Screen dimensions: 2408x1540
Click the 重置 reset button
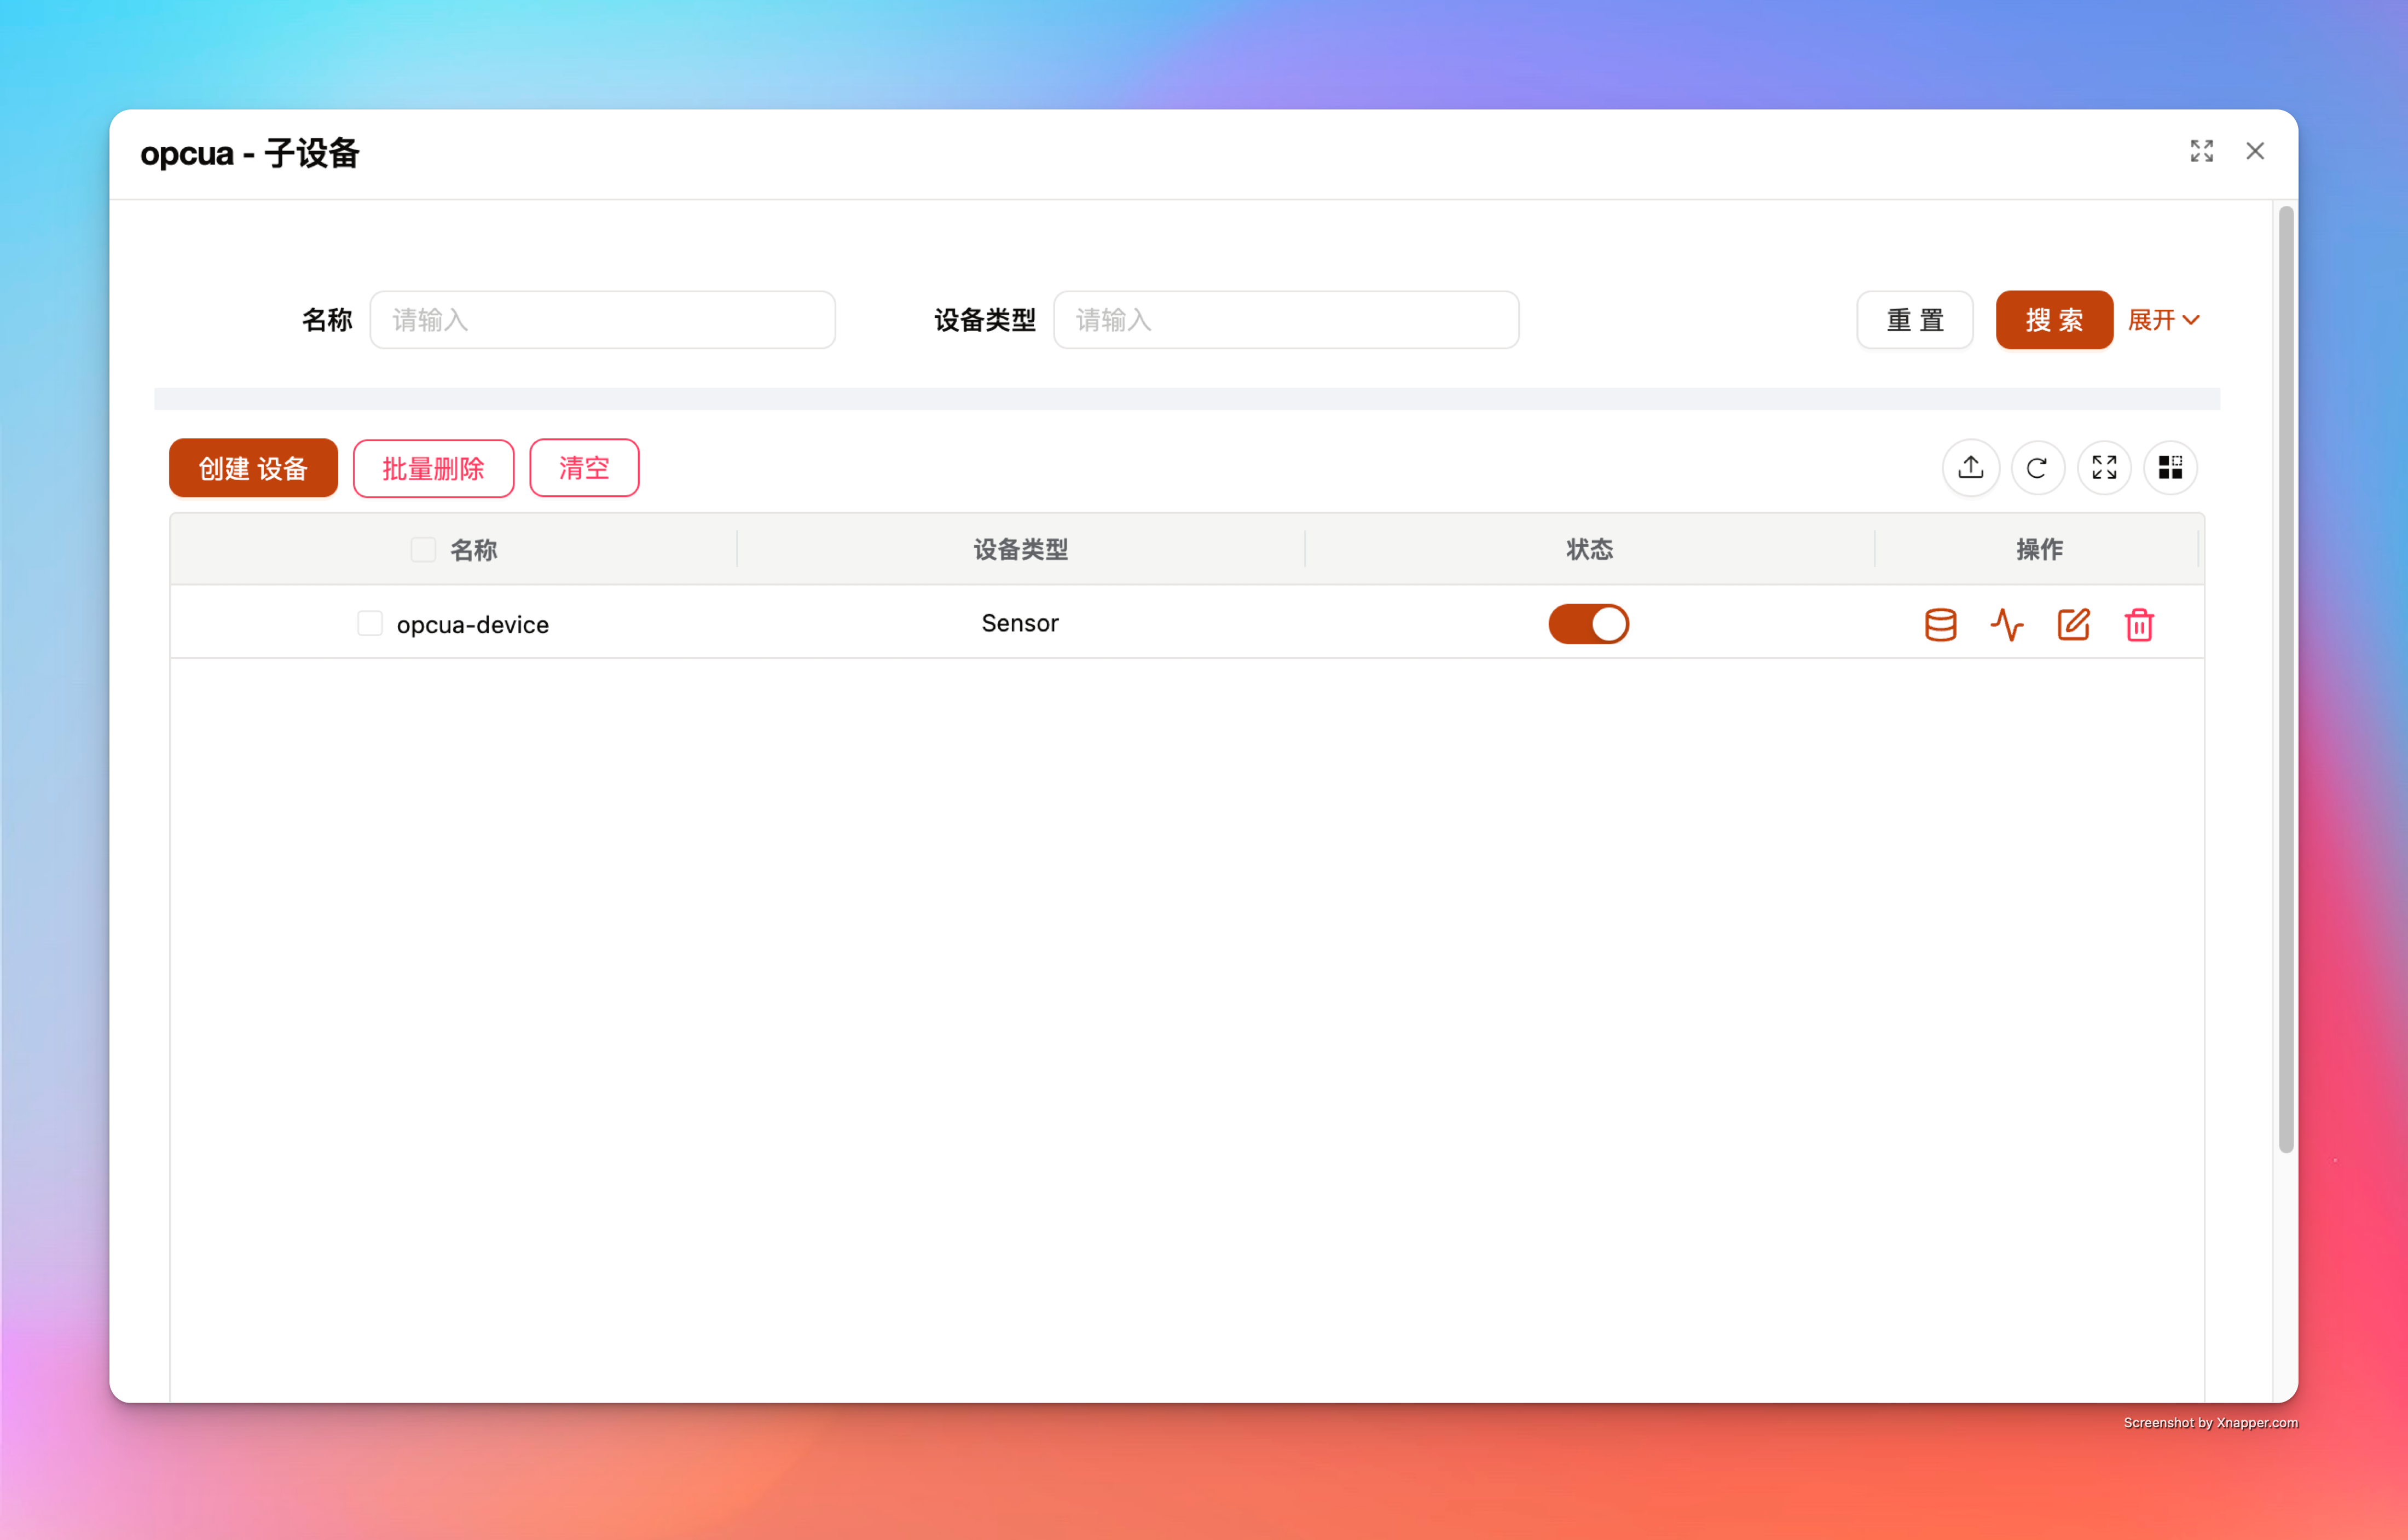[1914, 320]
